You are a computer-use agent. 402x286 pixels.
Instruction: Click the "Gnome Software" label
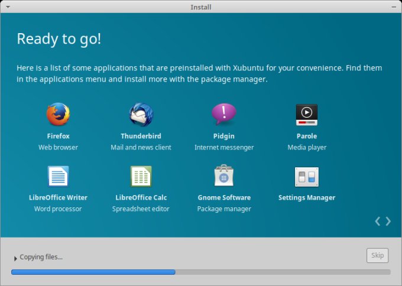click(x=224, y=197)
